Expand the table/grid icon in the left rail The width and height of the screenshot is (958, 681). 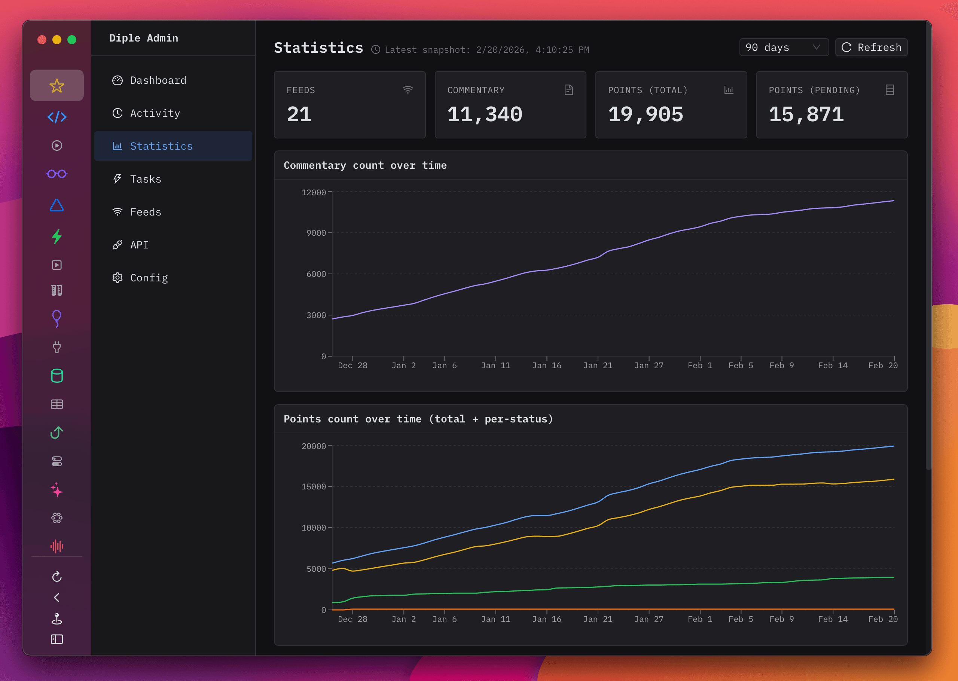click(x=57, y=404)
